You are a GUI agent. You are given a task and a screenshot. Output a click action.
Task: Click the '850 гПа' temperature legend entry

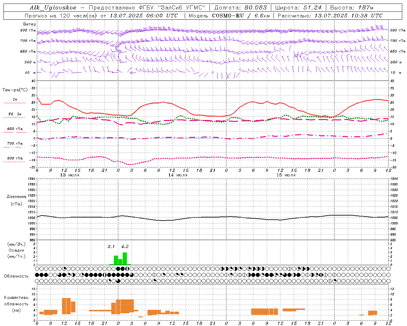point(15,129)
